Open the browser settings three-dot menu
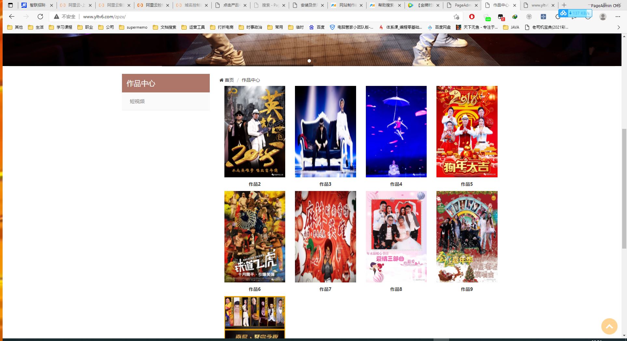Screen dimensions: 627x341 pos(618,17)
